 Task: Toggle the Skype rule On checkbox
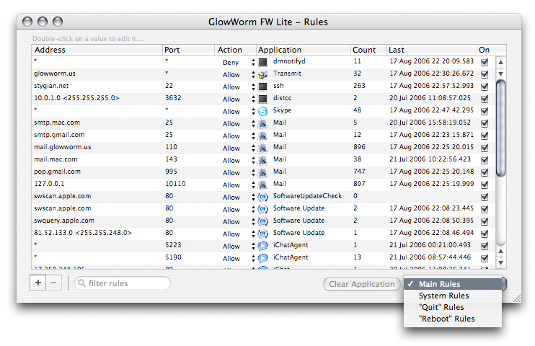484,111
